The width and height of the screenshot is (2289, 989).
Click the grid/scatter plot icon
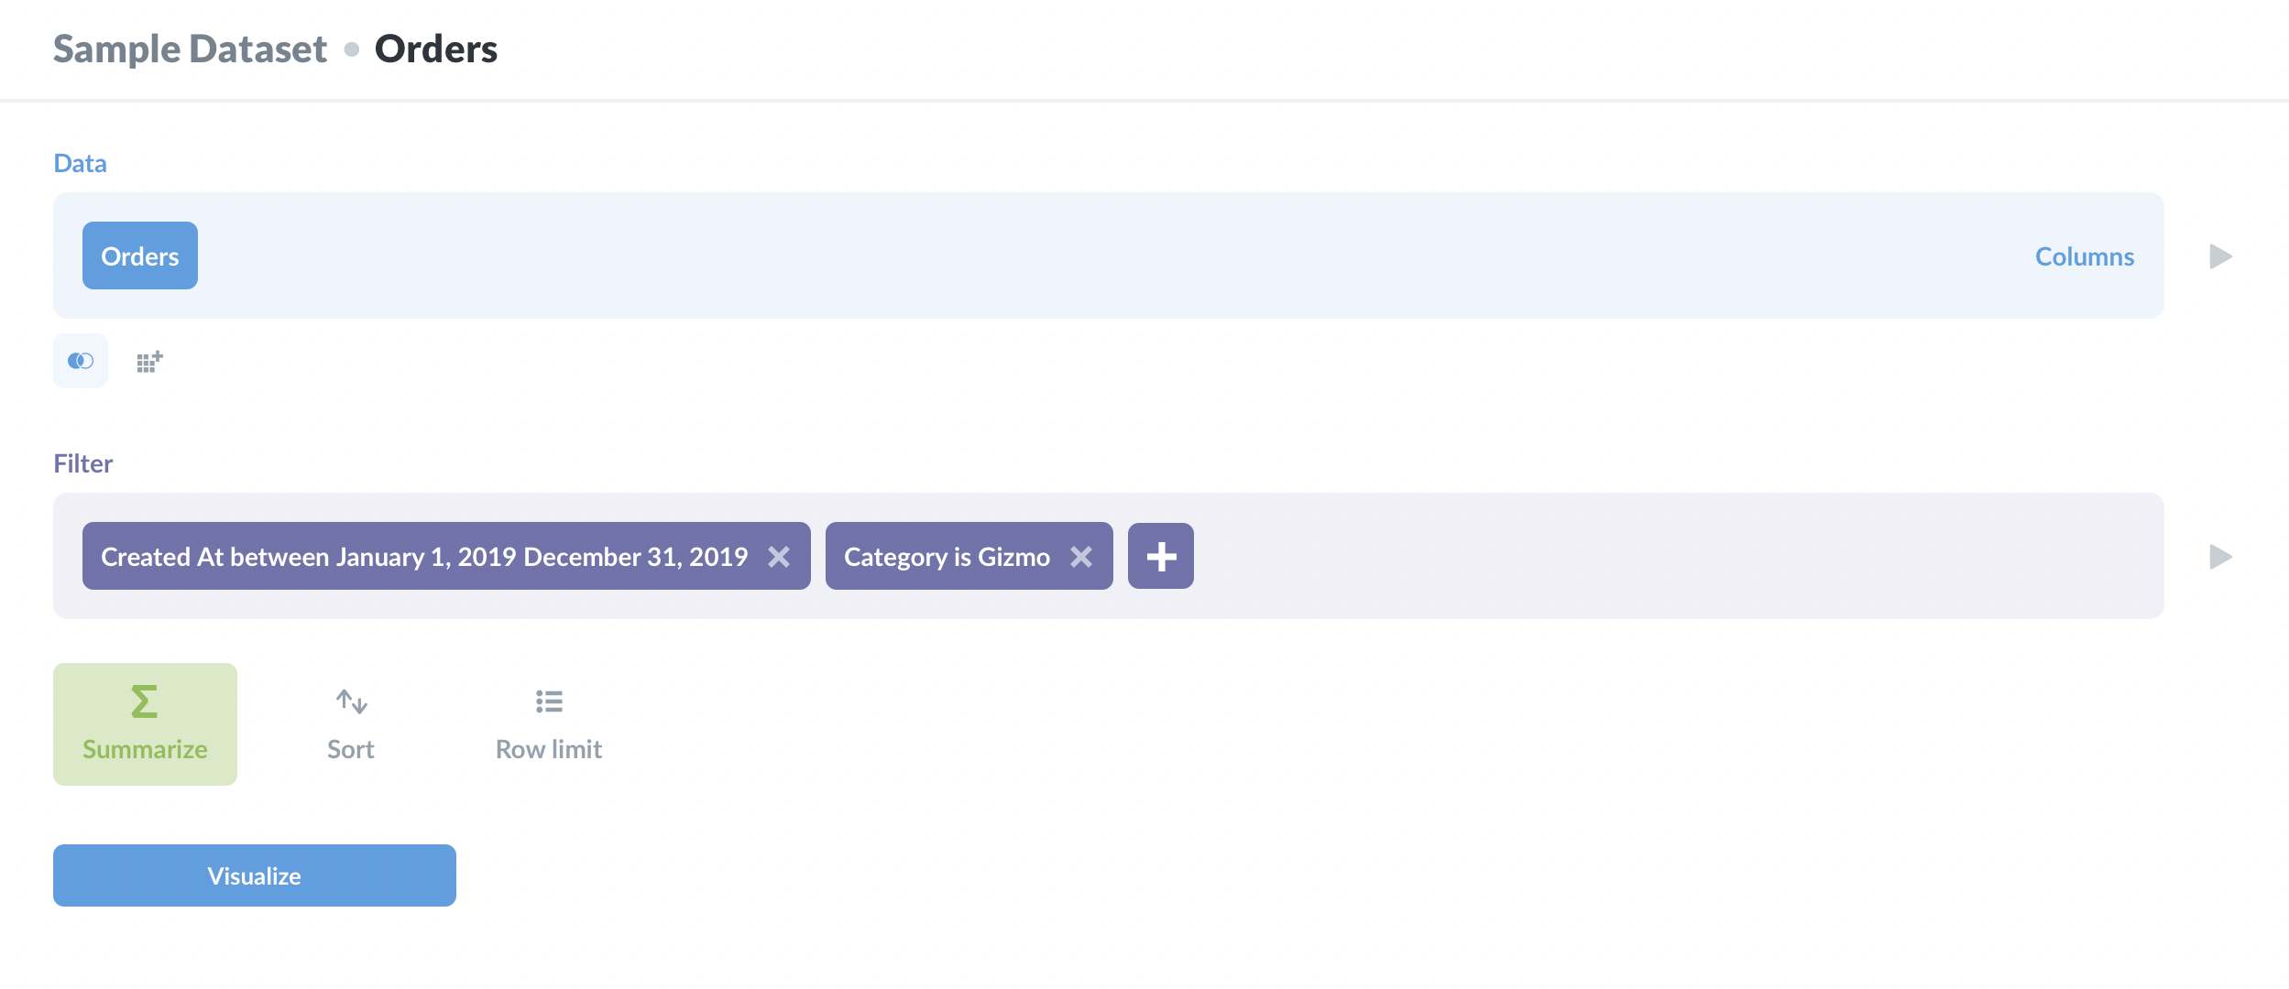point(148,360)
